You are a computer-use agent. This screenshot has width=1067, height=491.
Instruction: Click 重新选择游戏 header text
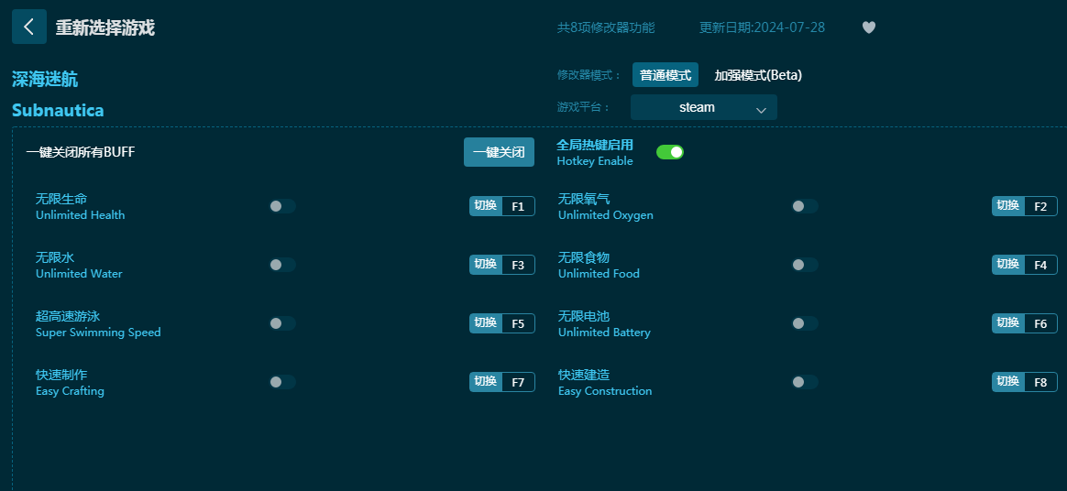[104, 27]
